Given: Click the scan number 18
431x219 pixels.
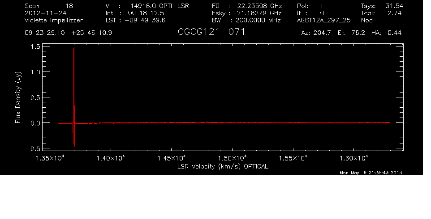Looking at the screenshot, I should 69,6.
